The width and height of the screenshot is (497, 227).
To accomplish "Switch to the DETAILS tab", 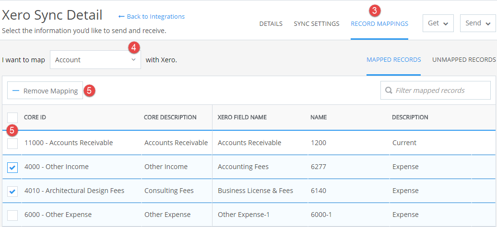I will click(271, 24).
